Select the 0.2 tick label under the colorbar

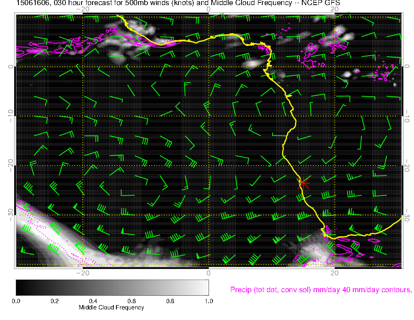pyautogui.click(x=54, y=301)
